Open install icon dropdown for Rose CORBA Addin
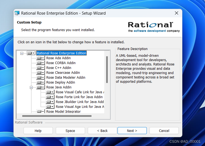Screen dimensions: 205x146 pyautogui.click(x=41, y=63)
